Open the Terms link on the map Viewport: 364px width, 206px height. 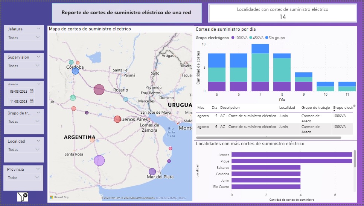[x=182, y=198]
